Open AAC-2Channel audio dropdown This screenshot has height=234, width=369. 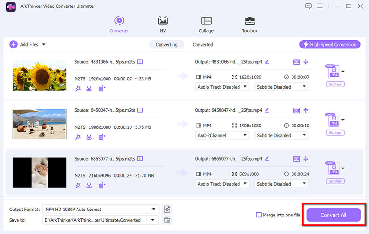(x=222, y=135)
